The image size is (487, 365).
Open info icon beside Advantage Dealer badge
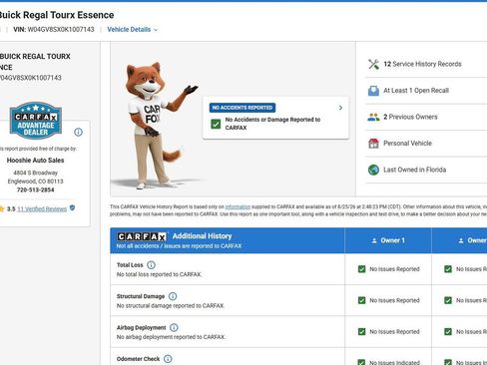[78, 133]
